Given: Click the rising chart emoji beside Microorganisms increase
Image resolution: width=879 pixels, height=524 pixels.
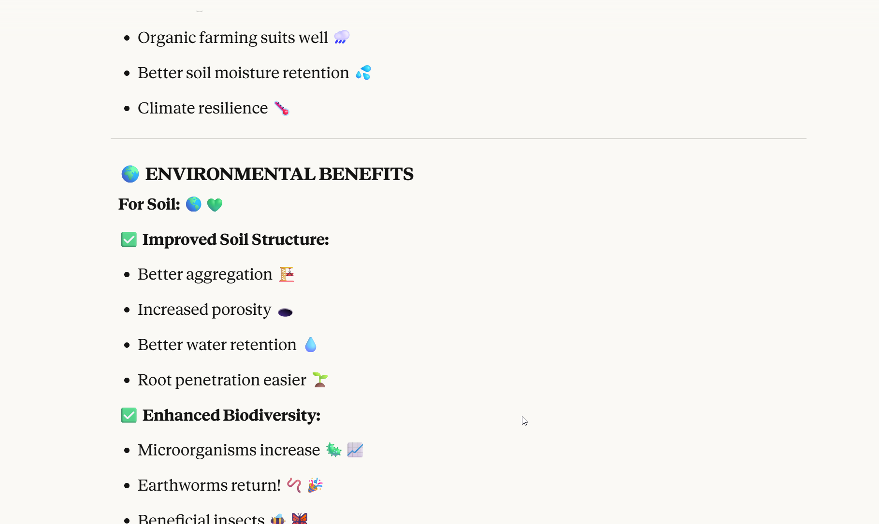Looking at the screenshot, I should (x=355, y=450).
